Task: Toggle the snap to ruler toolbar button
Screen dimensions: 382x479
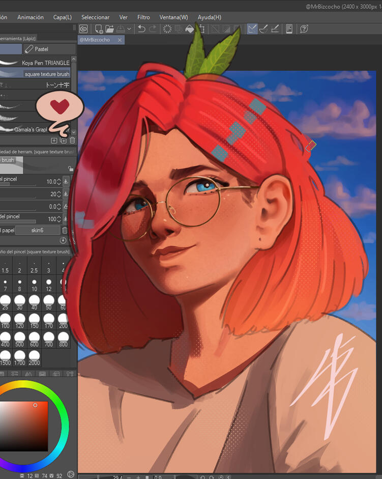Action: click(x=252, y=29)
